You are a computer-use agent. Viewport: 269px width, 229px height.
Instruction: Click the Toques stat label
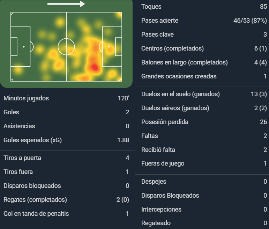[151, 7]
